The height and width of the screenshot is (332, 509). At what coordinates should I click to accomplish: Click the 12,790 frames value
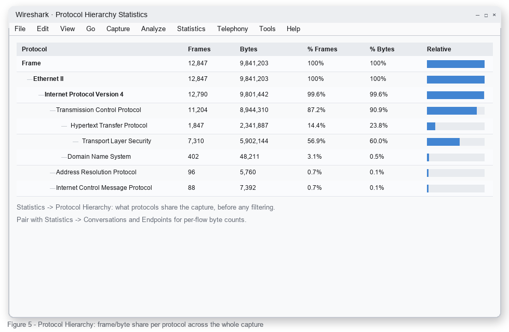tap(198, 94)
